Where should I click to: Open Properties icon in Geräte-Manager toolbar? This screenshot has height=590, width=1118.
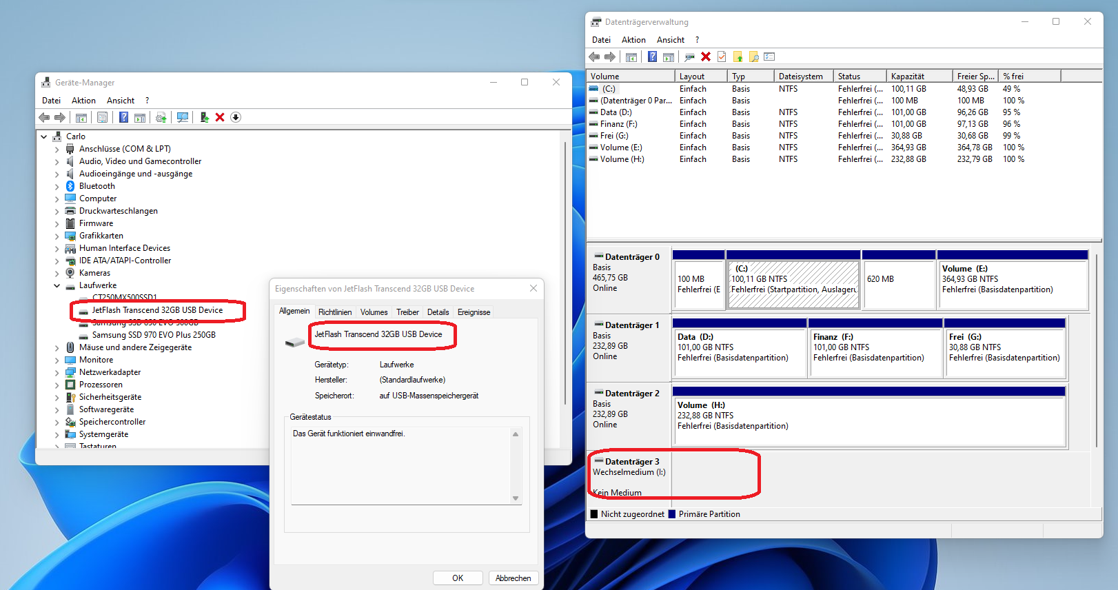(x=102, y=117)
